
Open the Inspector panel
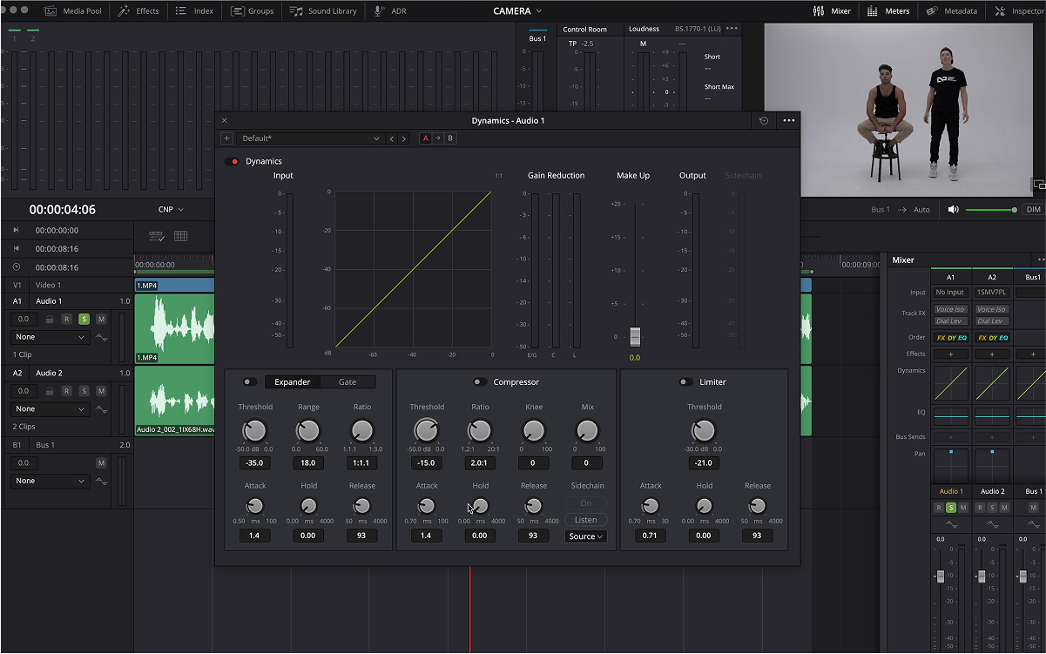click(x=1020, y=11)
